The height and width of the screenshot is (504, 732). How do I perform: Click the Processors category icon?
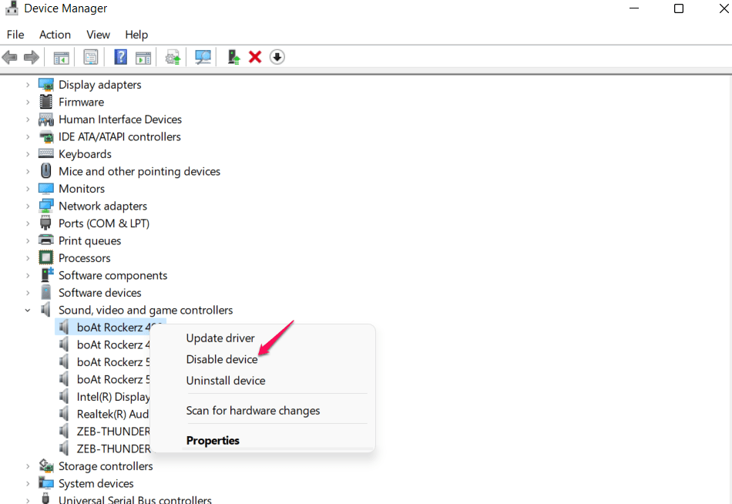(x=45, y=257)
